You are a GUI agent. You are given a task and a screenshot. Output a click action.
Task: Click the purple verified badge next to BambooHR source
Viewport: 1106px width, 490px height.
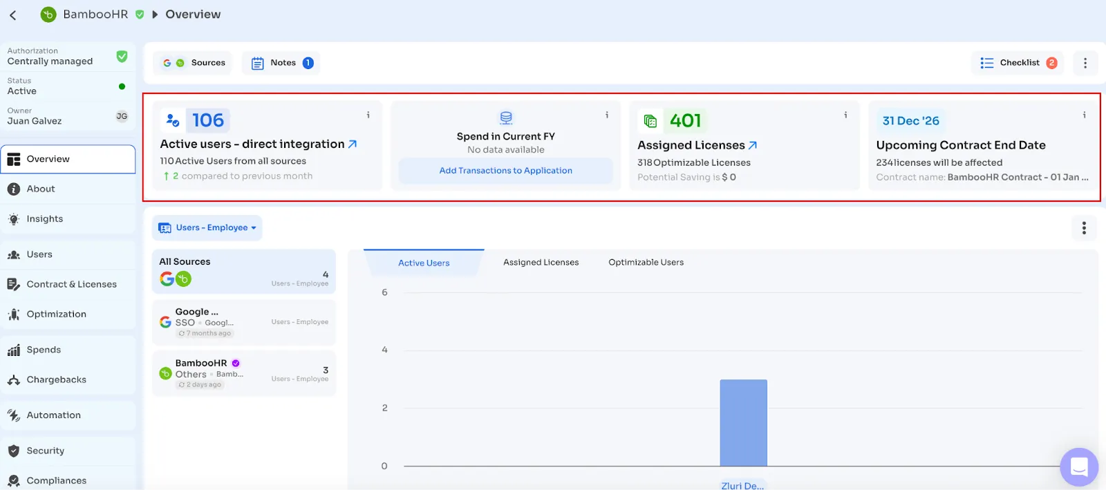coord(236,363)
